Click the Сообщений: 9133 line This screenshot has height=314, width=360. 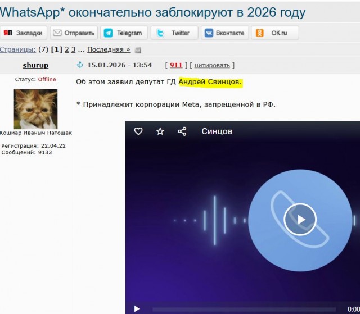(26, 152)
